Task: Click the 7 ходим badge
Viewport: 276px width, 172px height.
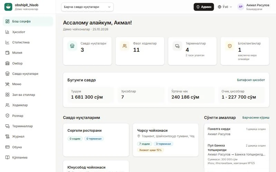Action: [145, 144]
